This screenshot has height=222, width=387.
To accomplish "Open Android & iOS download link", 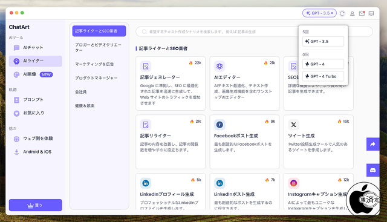I will [x=35, y=152].
